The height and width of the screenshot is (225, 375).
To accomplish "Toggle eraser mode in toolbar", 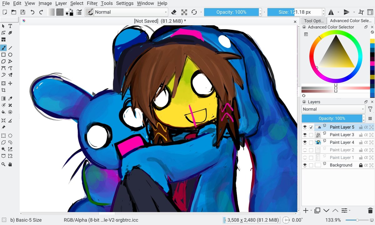I will (x=174, y=12).
